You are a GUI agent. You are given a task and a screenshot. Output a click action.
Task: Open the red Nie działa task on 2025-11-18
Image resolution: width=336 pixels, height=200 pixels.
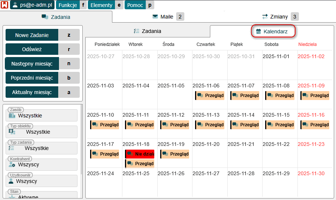140,154
